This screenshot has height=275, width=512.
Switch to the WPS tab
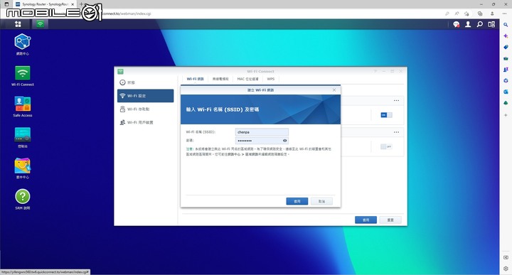[x=271, y=79]
